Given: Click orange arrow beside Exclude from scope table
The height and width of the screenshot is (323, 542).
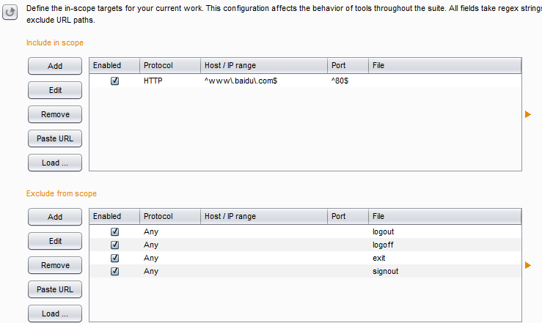Looking at the screenshot, I should click(x=528, y=265).
